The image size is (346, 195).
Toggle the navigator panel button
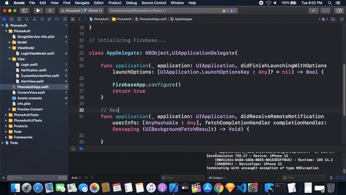24,11
